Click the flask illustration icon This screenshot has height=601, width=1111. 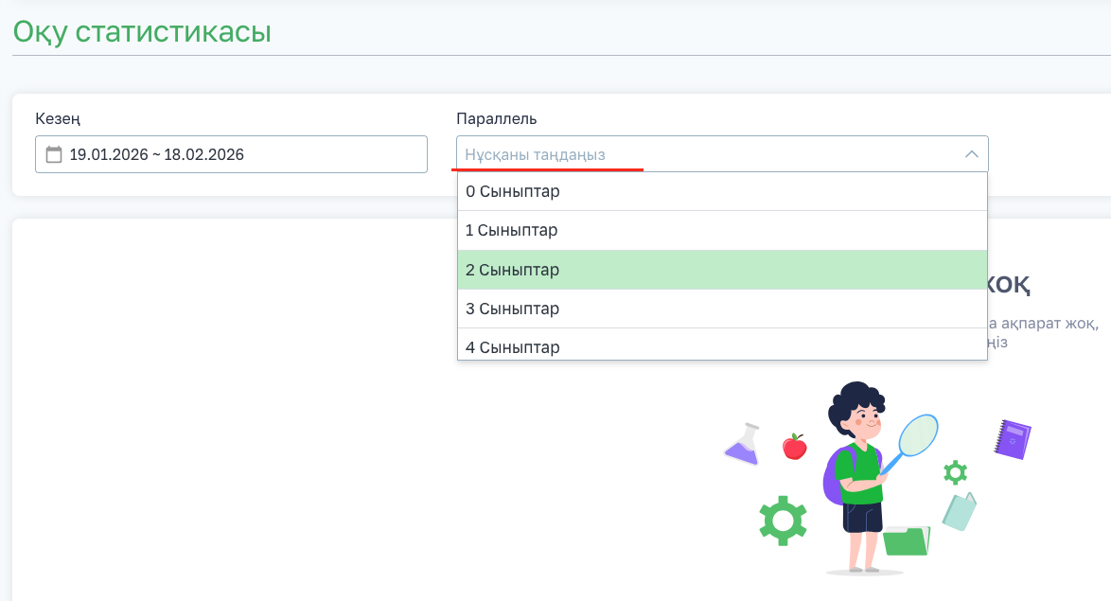pos(743,444)
